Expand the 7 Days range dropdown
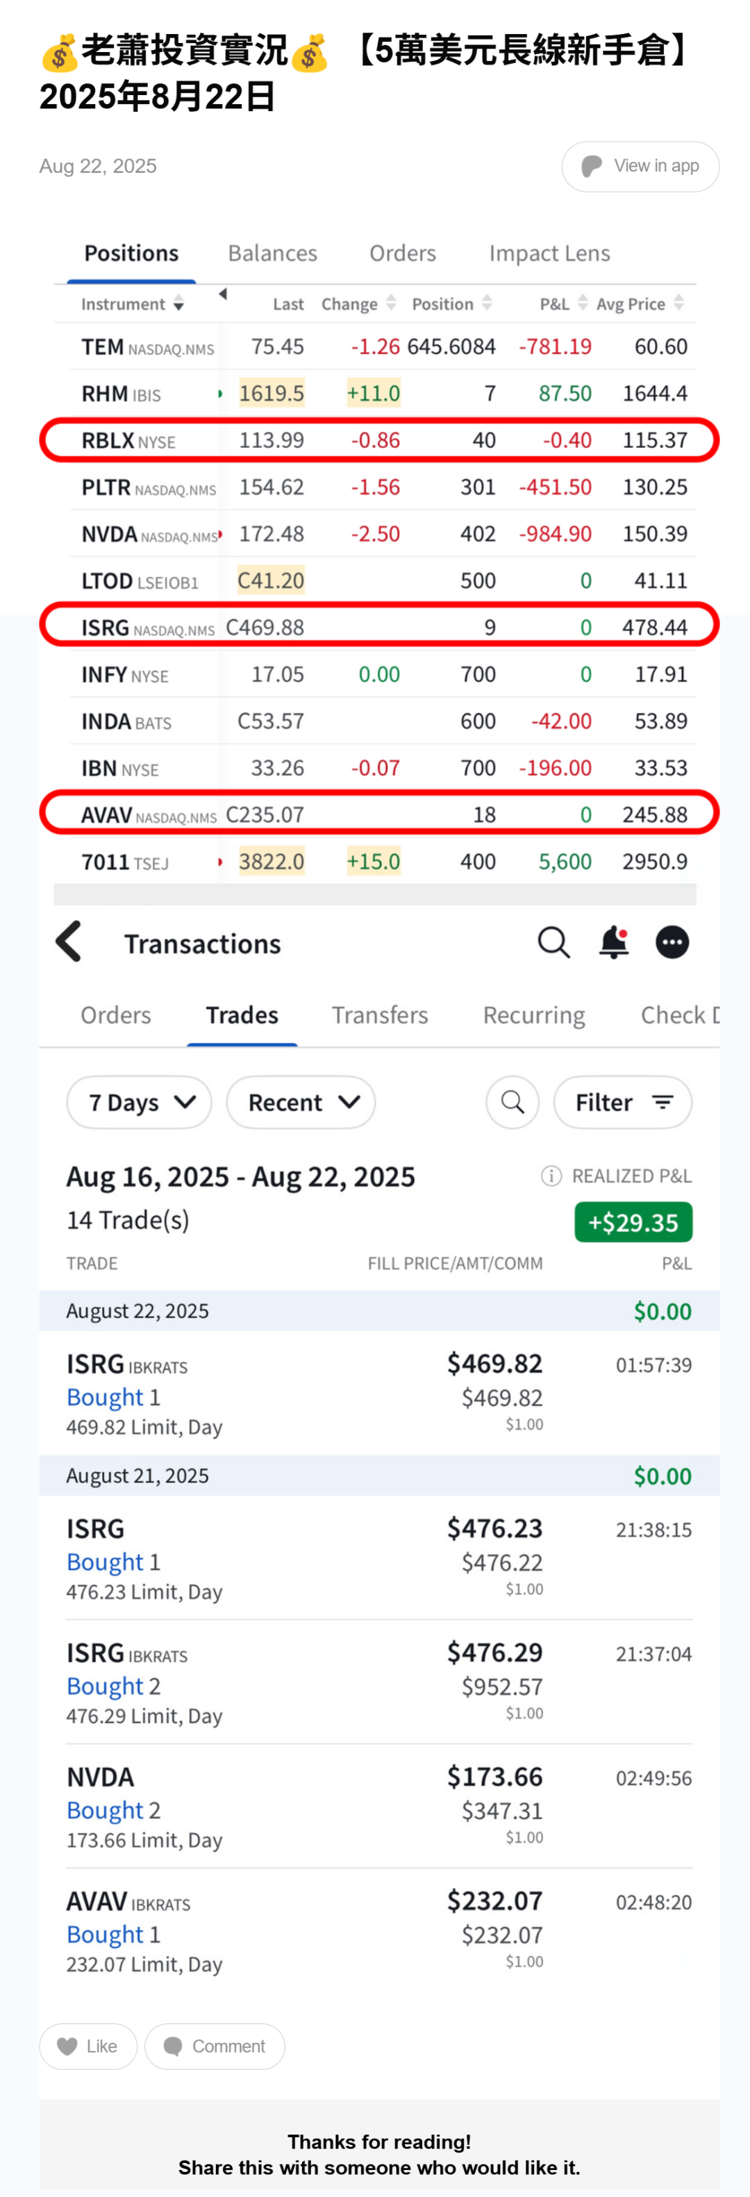Viewport: 750px width, 2197px height. coord(139,1102)
